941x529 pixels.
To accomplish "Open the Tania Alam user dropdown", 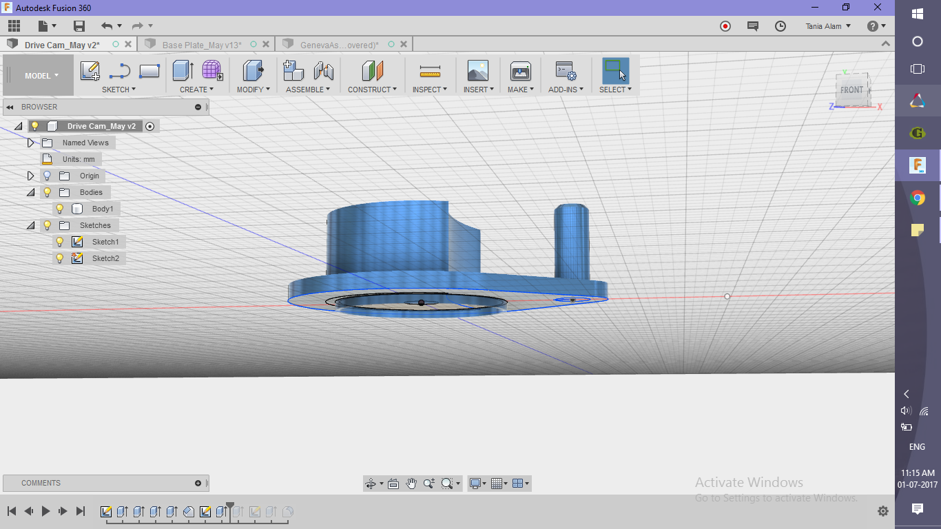I will tap(828, 26).
